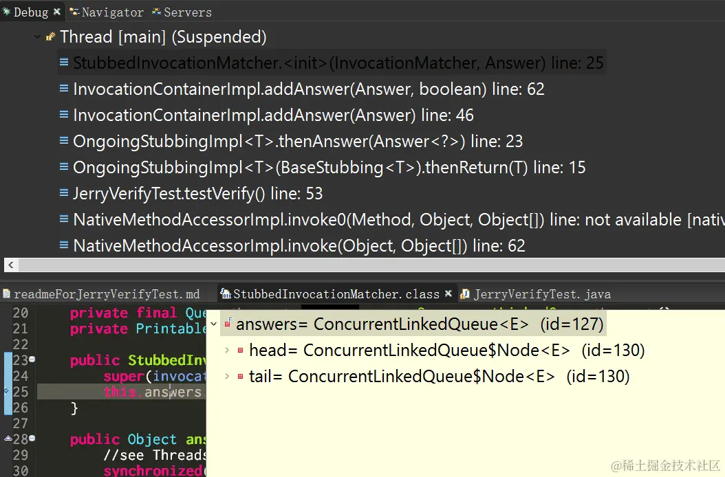Click stack frame icon of addAnswer line 62
This screenshot has width=725, height=477.
coord(64,88)
